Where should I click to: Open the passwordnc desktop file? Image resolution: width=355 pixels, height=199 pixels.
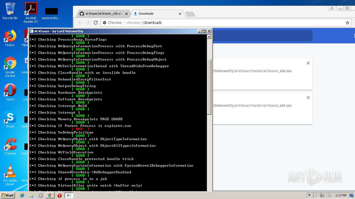(x=51, y=14)
